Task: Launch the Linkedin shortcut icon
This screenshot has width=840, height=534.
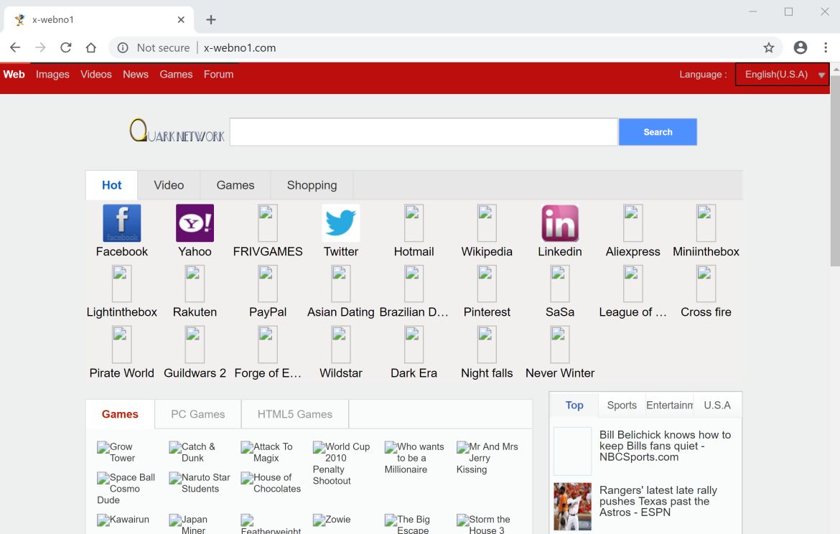Action: tap(560, 223)
